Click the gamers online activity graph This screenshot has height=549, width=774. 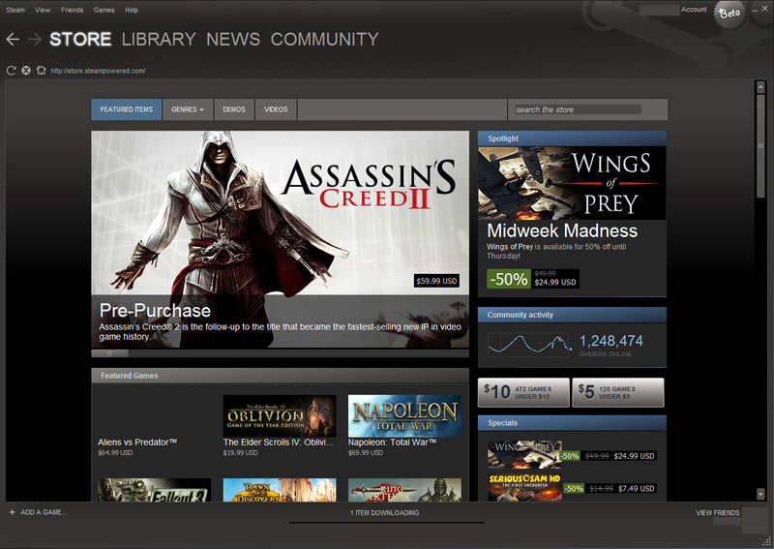528,345
